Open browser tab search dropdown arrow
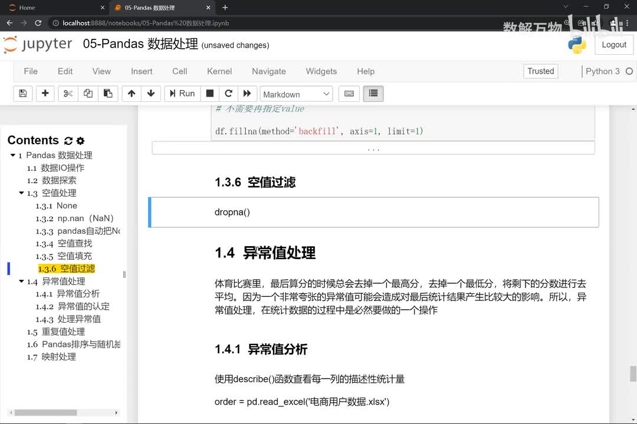Image resolution: width=637 pixels, height=424 pixels. pos(565,7)
